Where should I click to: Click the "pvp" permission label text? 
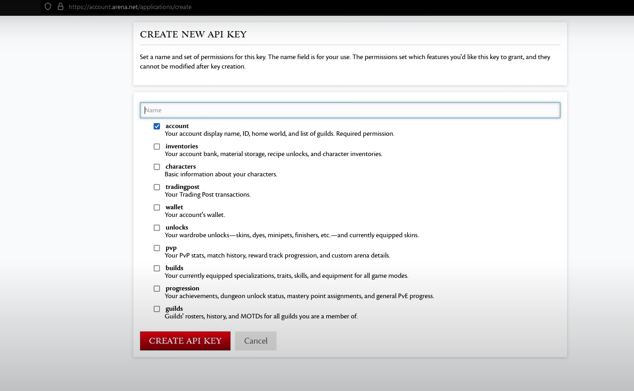coord(171,248)
